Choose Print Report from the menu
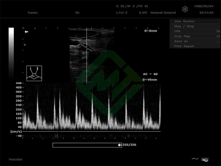The height and width of the screenshot is (166, 221). (x=195, y=46)
